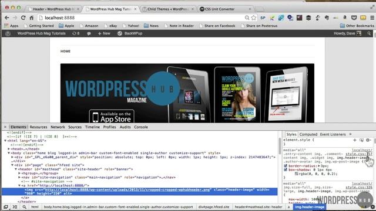The height and width of the screenshot is (211, 376).
Task: Click the cropped-wphubheader.png src URL link
Action: click(x=127, y=190)
